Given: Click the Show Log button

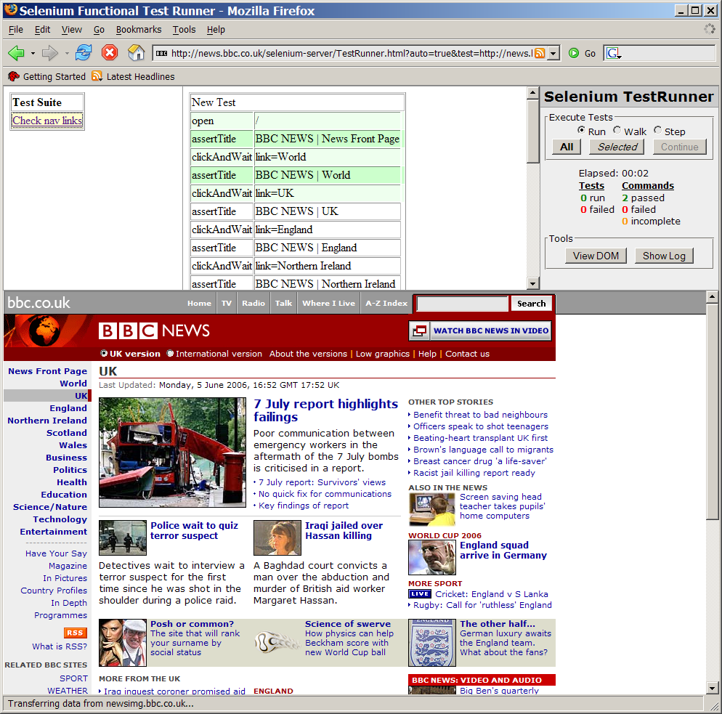Looking at the screenshot, I should (x=664, y=256).
